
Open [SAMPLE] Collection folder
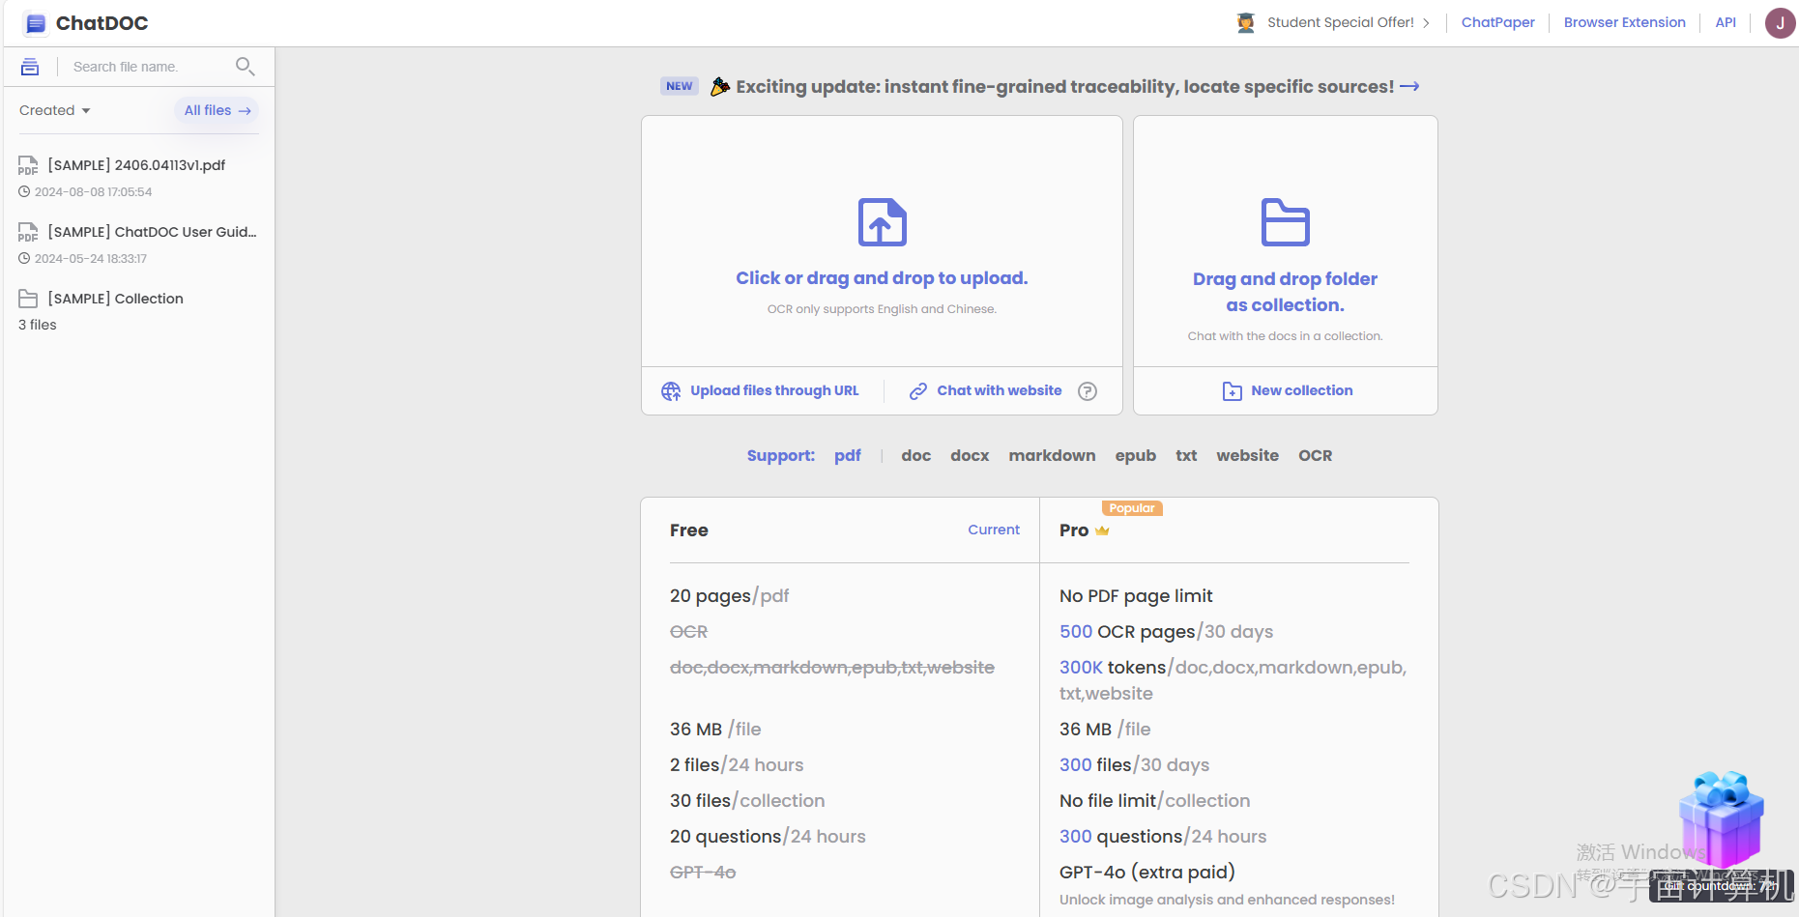(115, 299)
